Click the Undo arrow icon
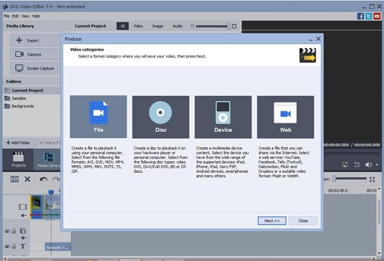This screenshot has height=261, width=384. click(44, 179)
